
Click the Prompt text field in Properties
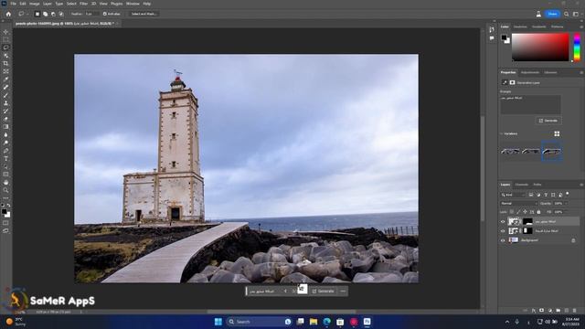530,104
